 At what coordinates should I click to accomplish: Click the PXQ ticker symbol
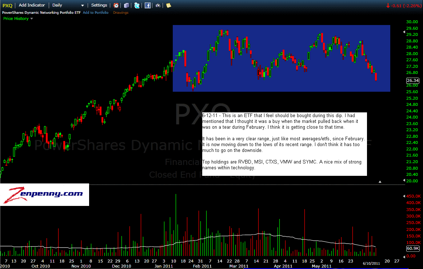tap(8, 5)
